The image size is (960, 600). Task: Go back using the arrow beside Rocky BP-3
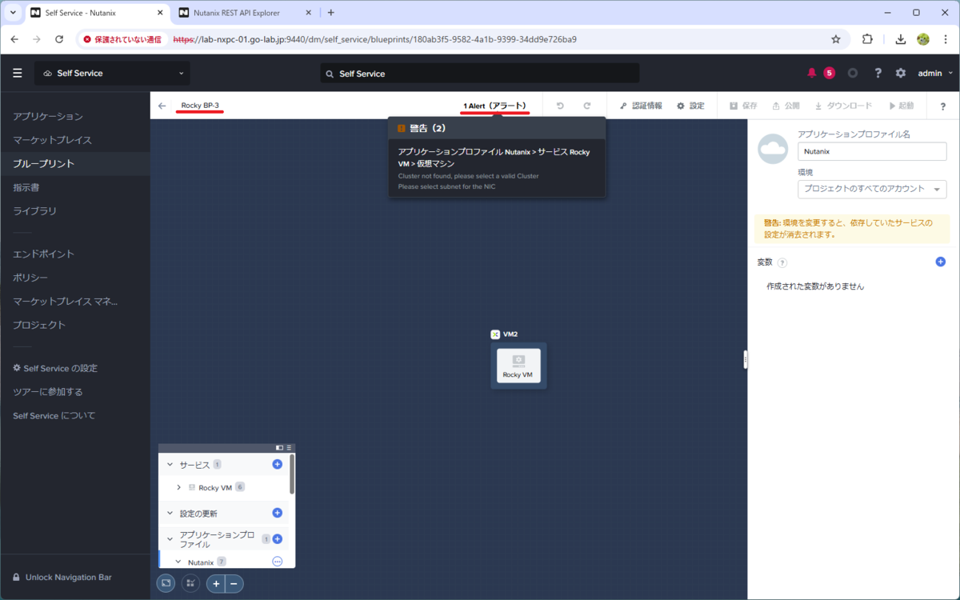pos(162,106)
